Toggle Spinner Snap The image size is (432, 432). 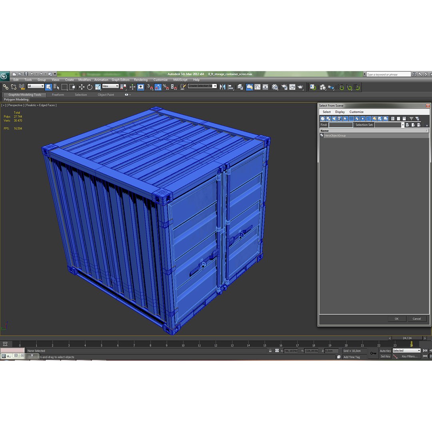coord(174,87)
